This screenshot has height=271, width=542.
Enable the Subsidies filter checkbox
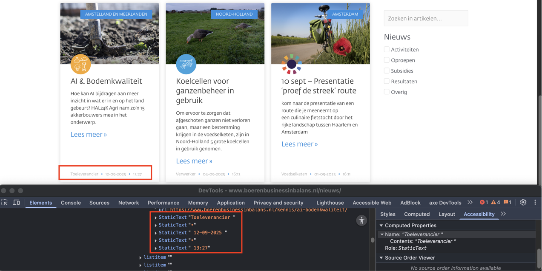pyautogui.click(x=387, y=71)
